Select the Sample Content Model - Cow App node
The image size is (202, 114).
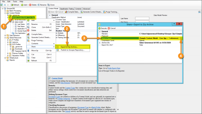[23, 17]
